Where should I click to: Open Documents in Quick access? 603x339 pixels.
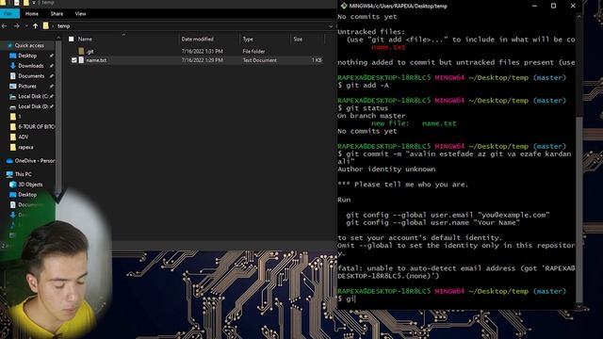(31, 76)
